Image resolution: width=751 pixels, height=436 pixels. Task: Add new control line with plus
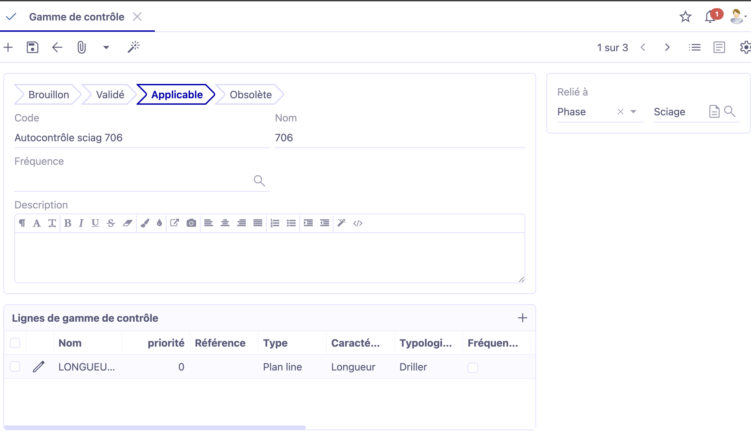coord(522,318)
